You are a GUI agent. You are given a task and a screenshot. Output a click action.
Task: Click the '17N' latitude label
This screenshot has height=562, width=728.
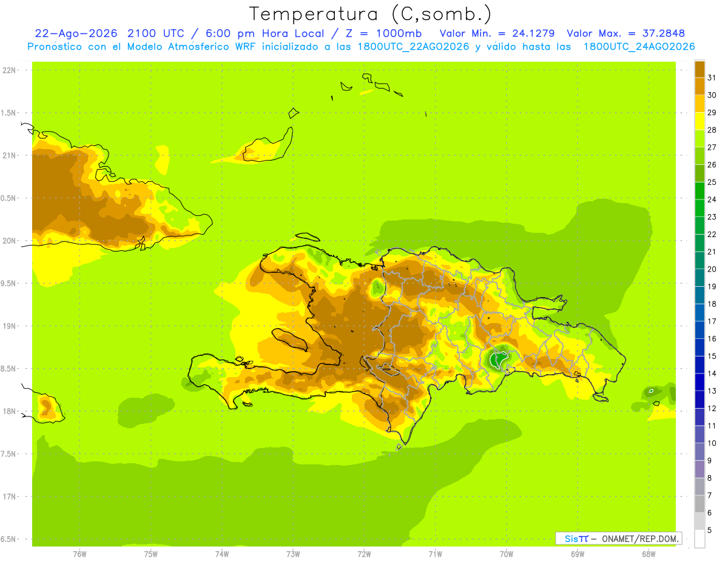[x=8, y=497]
